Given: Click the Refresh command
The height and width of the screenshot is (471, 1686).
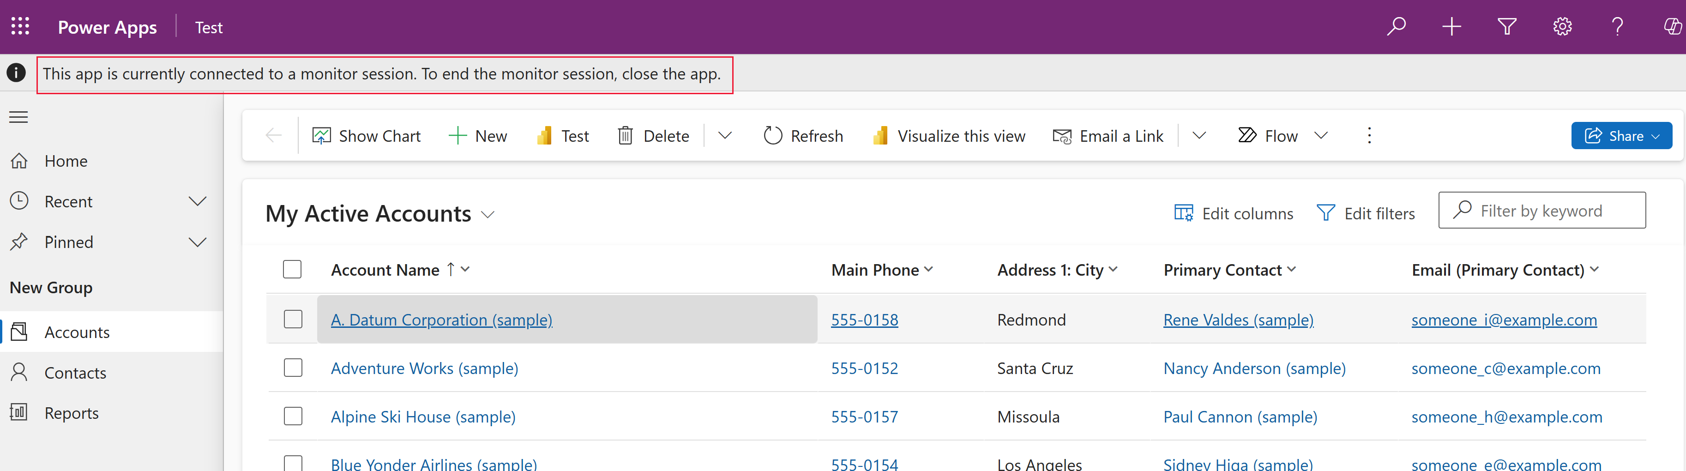Looking at the screenshot, I should pyautogui.click(x=803, y=136).
